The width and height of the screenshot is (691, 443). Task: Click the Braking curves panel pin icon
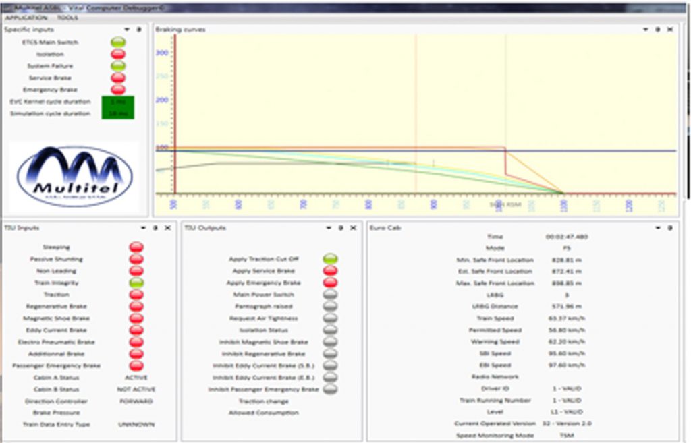click(658, 30)
